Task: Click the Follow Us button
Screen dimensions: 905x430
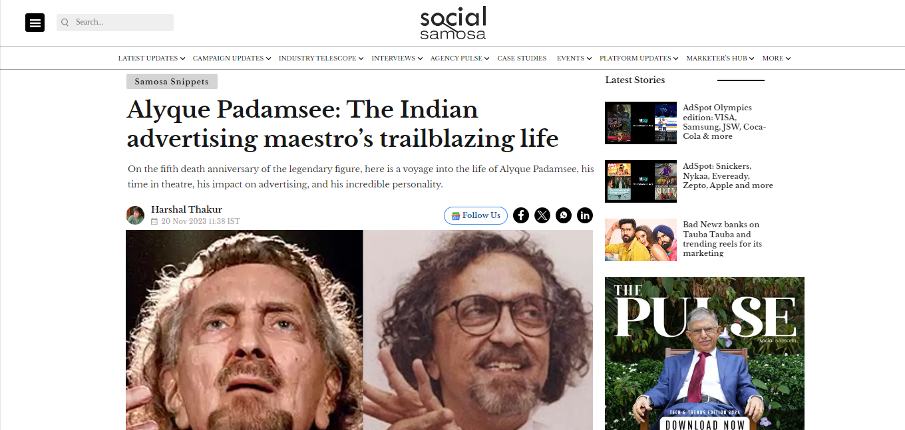Action: (476, 215)
